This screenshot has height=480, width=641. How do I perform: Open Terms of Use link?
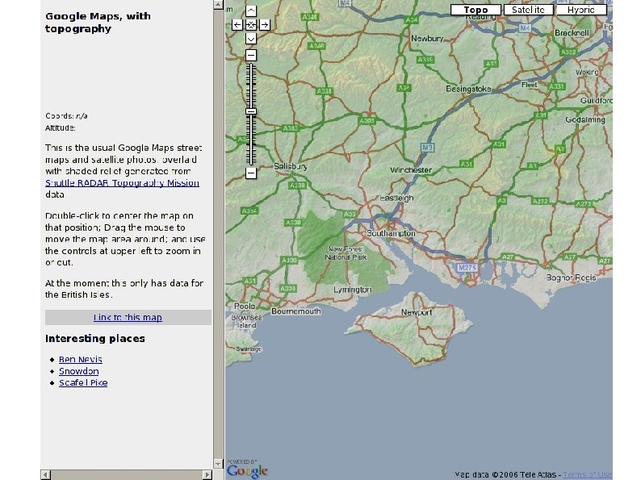point(588,474)
